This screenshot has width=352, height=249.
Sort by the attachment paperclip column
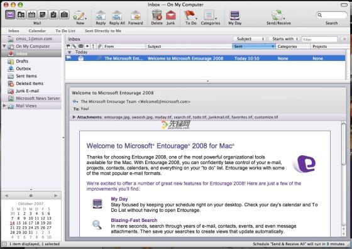tap(99, 47)
